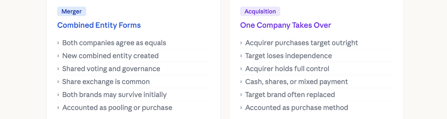The image size is (447, 119).
Task: Click chevron beside Both companies agree as equals
Action: tap(58, 43)
